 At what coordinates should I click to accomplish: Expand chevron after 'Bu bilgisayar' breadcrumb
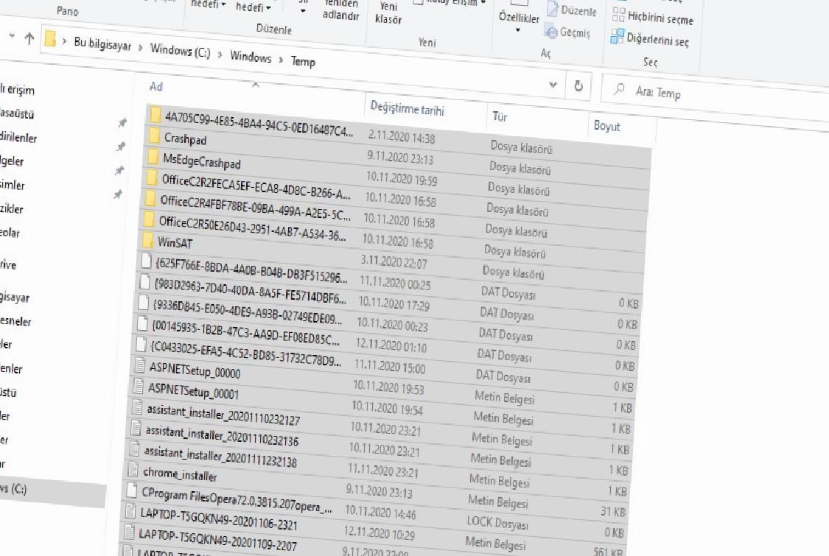(x=141, y=48)
